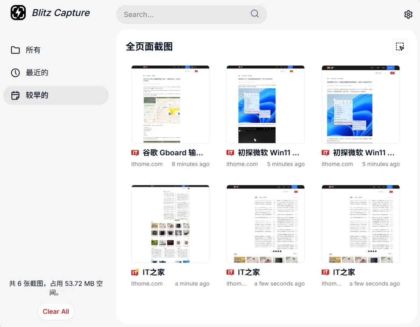Image resolution: width=420 pixels, height=327 pixels.
Task: Open middle IT之家 thumbnail in bottom row
Action: (266, 224)
